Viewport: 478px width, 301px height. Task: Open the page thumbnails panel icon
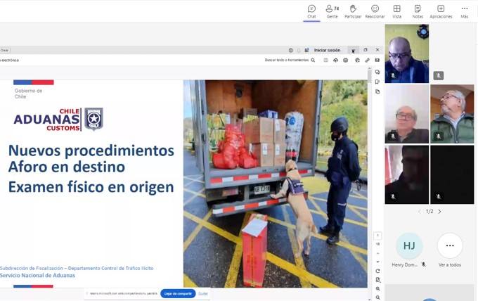[377, 91]
